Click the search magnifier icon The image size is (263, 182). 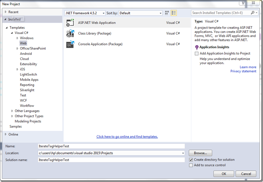tap(253, 13)
